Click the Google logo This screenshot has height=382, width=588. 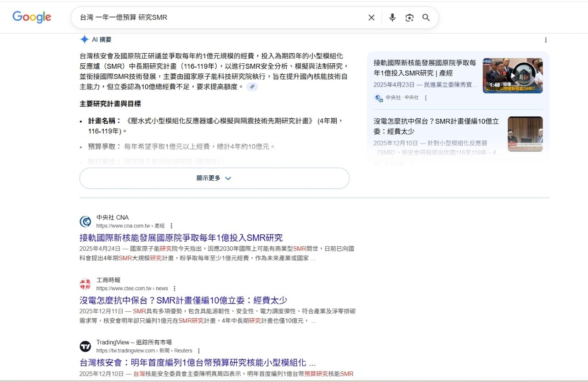click(32, 17)
